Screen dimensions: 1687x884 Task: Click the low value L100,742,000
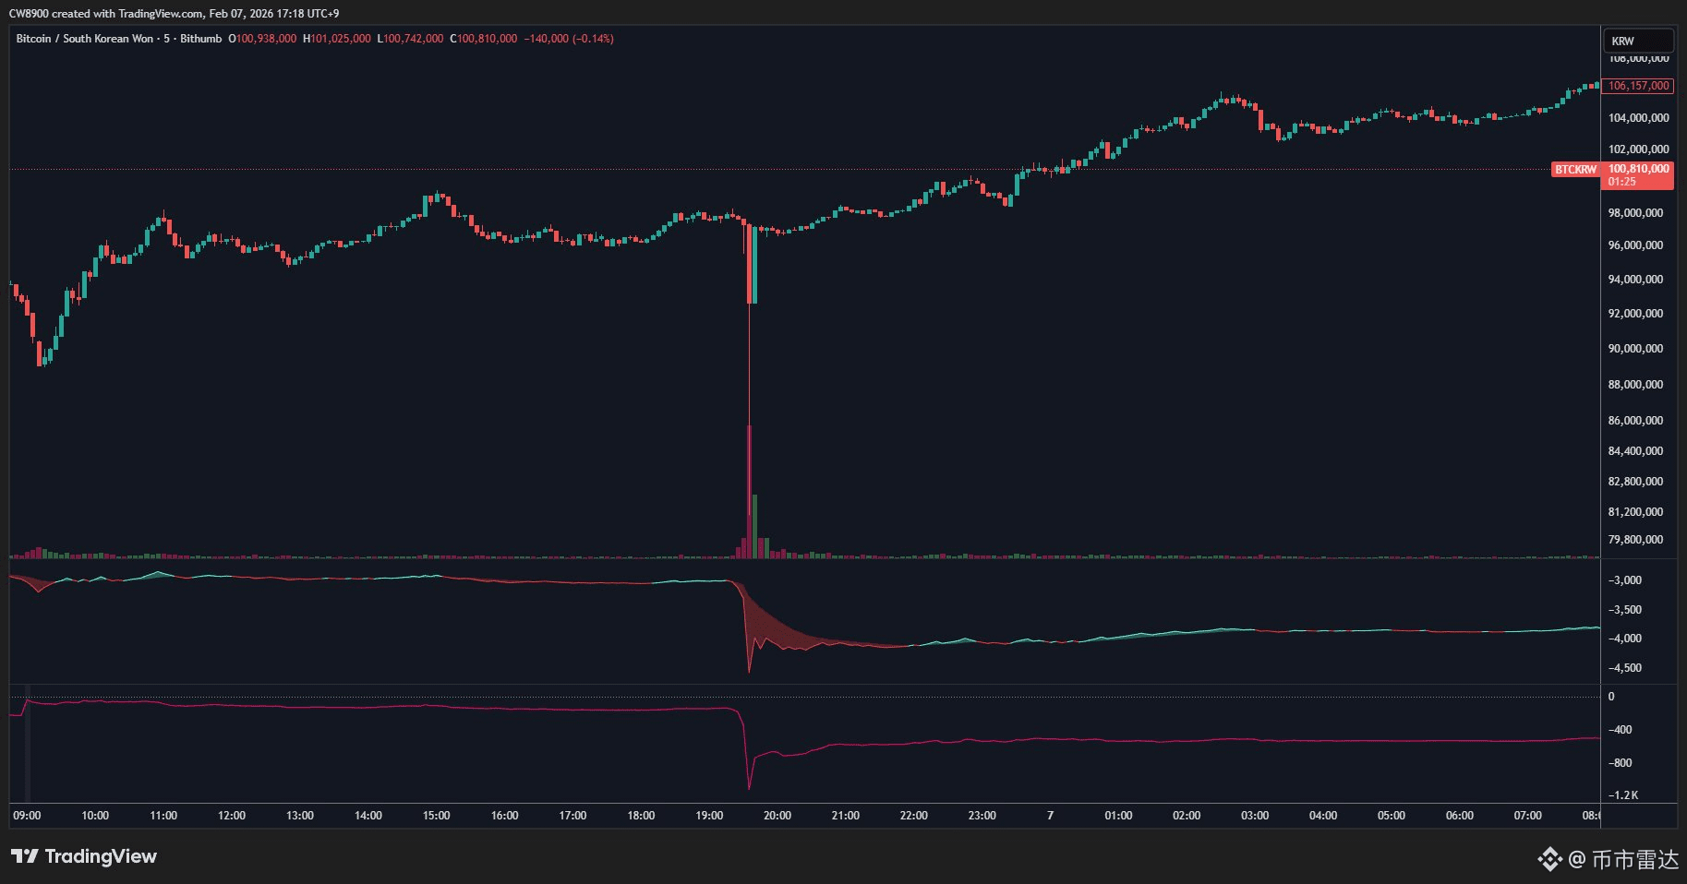click(x=411, y=39)
